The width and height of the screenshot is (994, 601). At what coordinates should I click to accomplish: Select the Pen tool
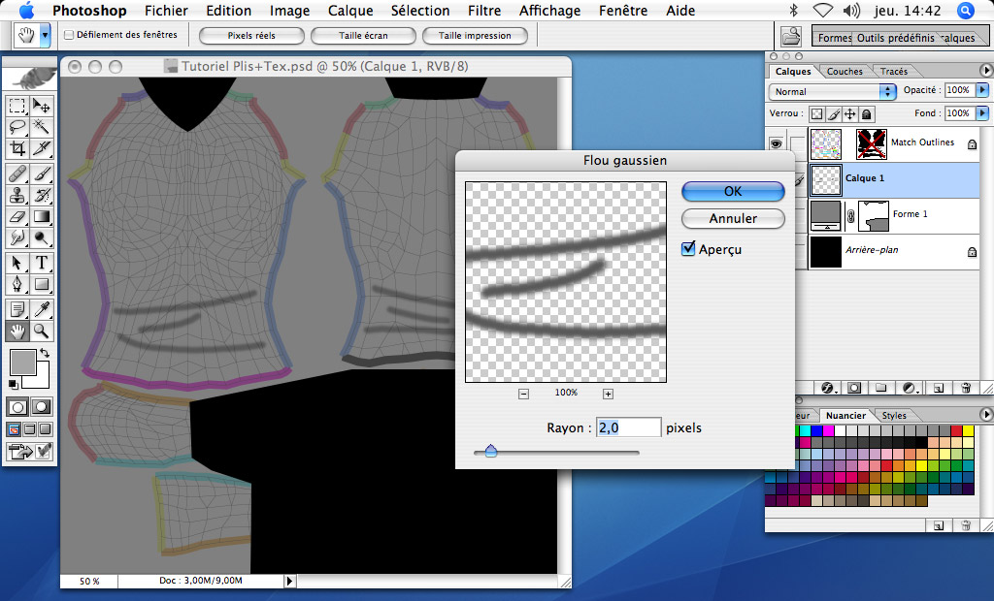[x=17, y=284]
